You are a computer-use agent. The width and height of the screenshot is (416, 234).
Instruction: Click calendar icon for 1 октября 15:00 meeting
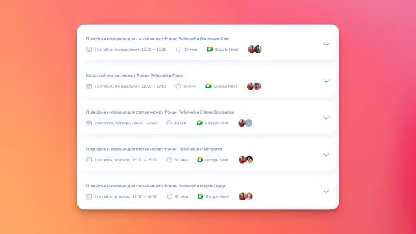[89, 160]
